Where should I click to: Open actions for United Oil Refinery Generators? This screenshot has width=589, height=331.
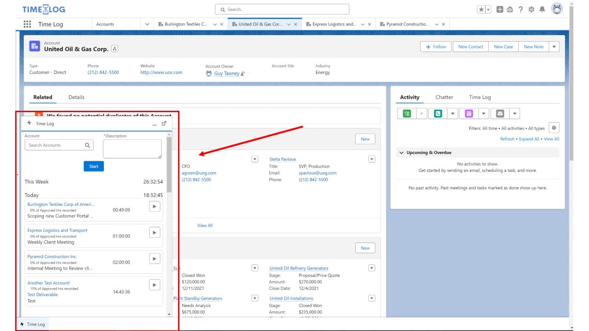(x=372, y=268)
